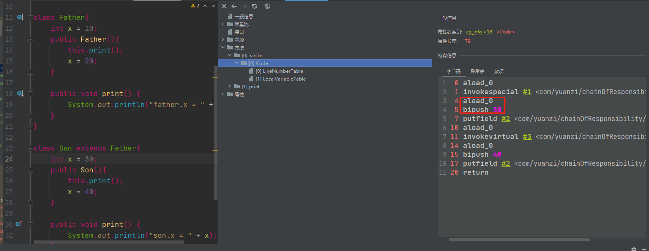Screen dimensions: 649x251
Task: Click the folder icon next to 方法
Action: [x=230, y=47]
